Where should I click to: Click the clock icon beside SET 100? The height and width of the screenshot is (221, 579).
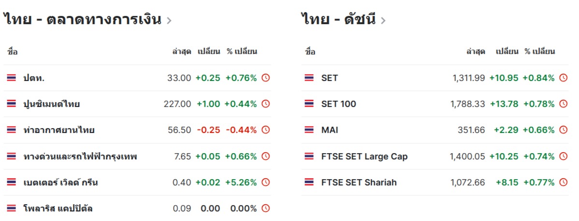tap(563, 104)
